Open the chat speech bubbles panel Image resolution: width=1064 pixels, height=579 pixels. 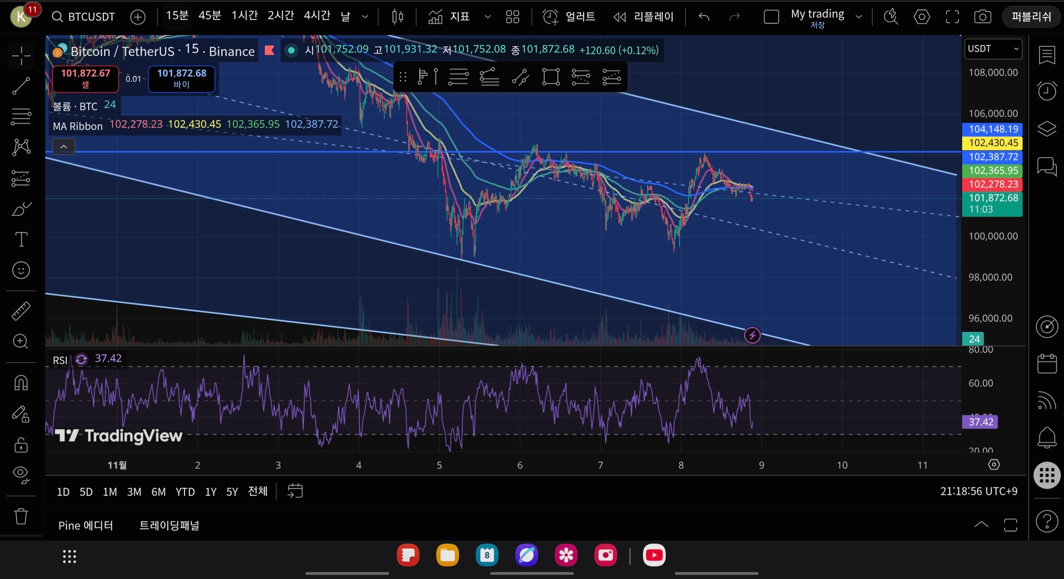point(1047,166)
